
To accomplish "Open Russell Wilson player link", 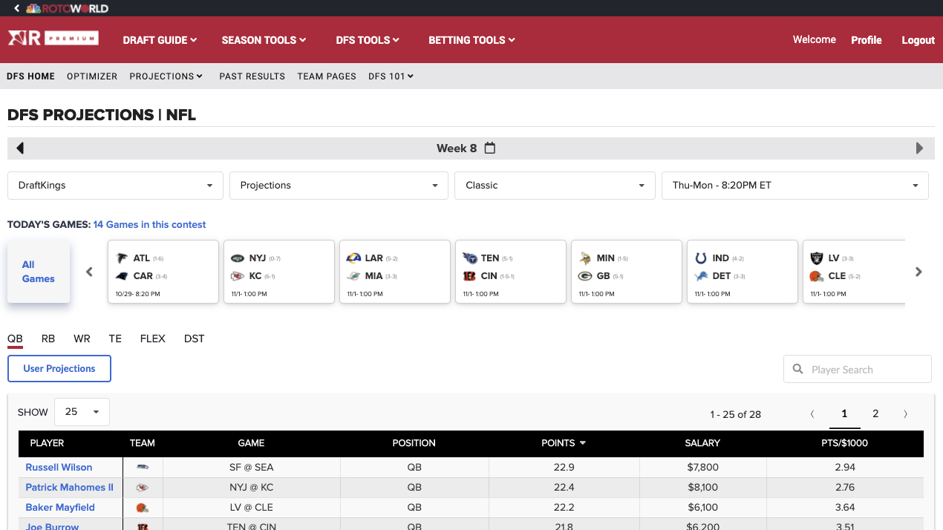I will (59, 468).
